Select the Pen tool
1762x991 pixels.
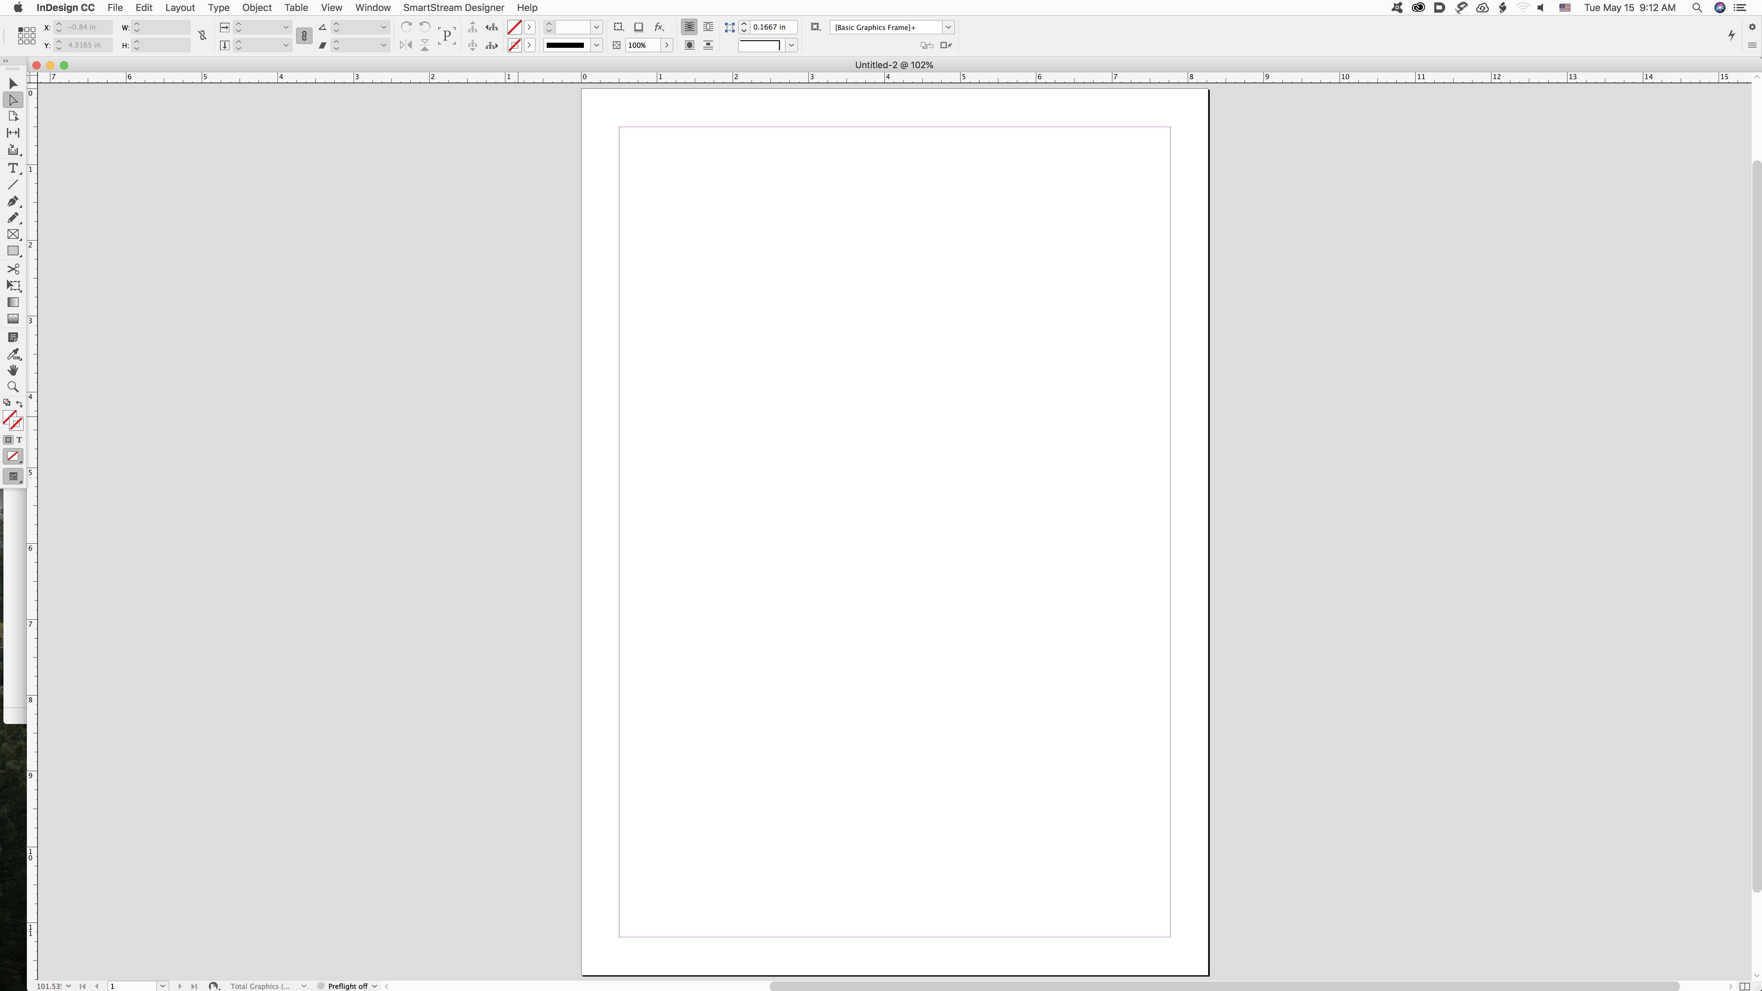tap(12, 202)
